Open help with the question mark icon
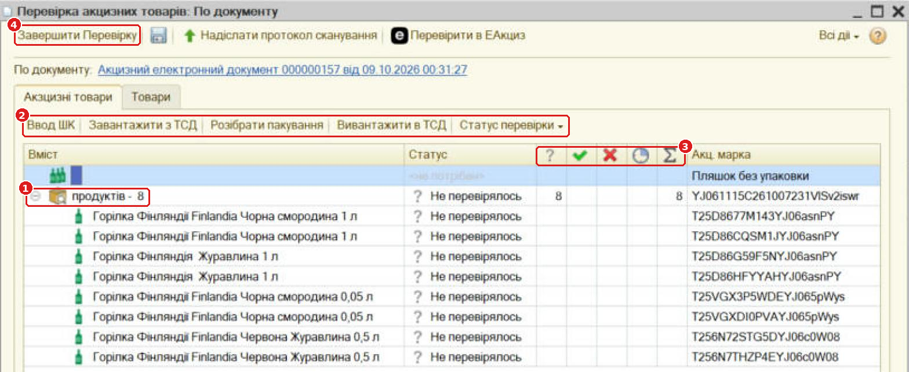This screenshot has height=372, width=909. (878, 36)
